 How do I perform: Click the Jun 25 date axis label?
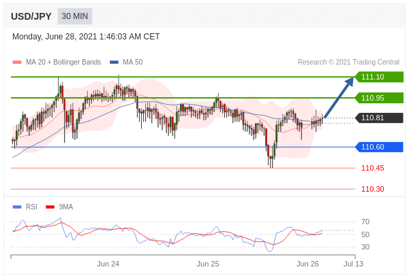pos(208,264)
